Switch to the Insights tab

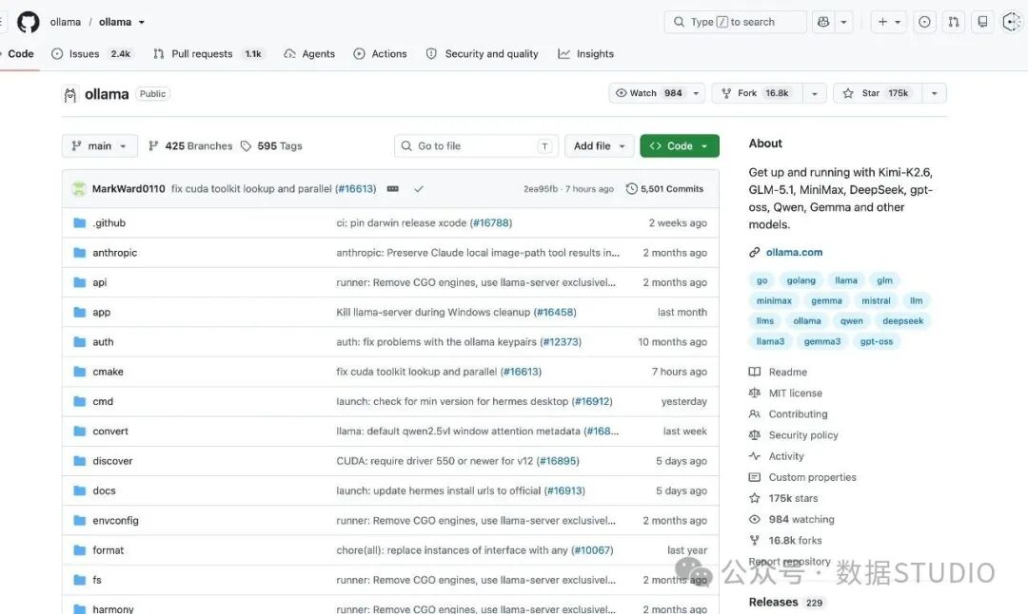click(x=586, y=53)
